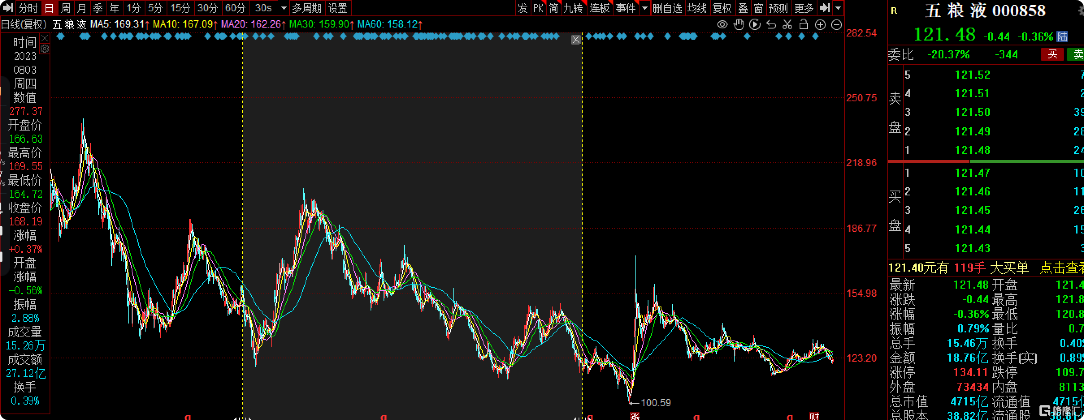Toggle the 复权 price adjustment option
This screenshot has width=1084, height=420.
coord(722,8)
